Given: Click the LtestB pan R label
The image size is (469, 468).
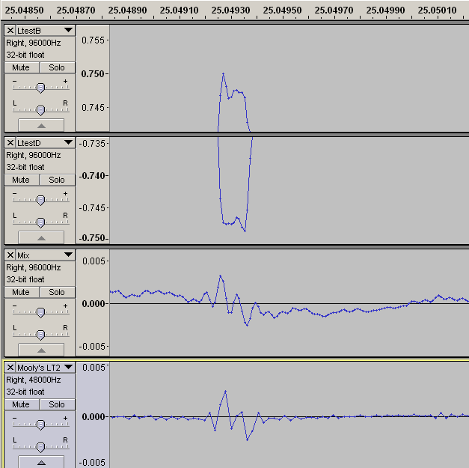Looking at the screenshot, I should coord(66,103).
